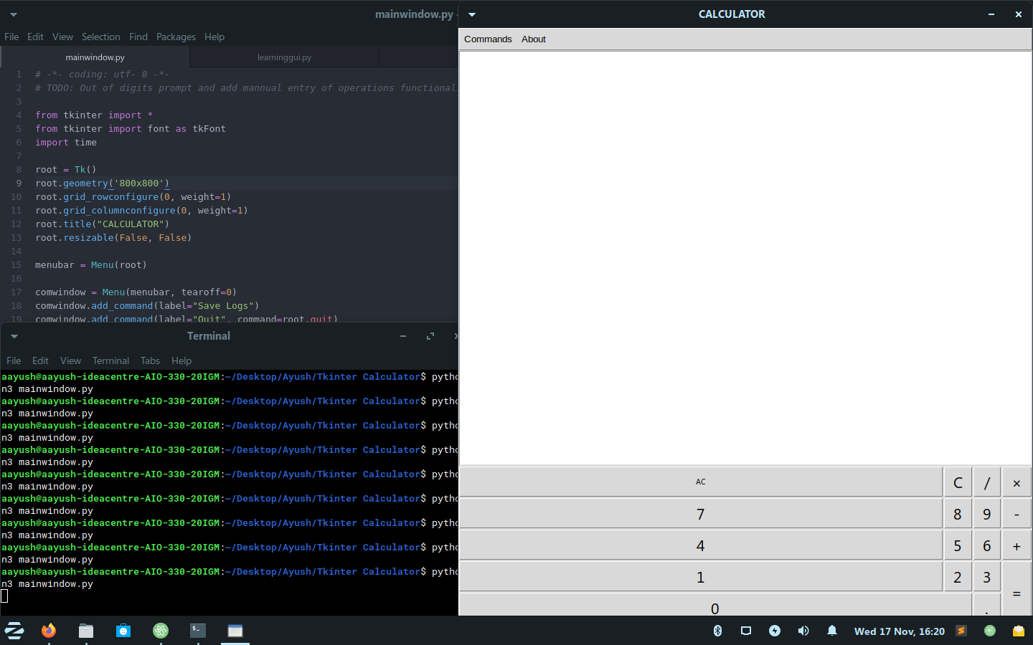Viewport: 1033px width, 645px height.
Task: Click the divide button in calculator
Action: click(987, 482)
